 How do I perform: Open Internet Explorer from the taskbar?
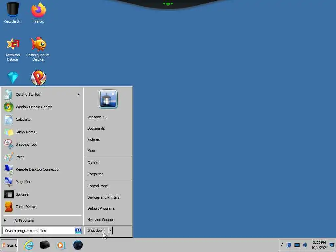(x=29, y=245)
